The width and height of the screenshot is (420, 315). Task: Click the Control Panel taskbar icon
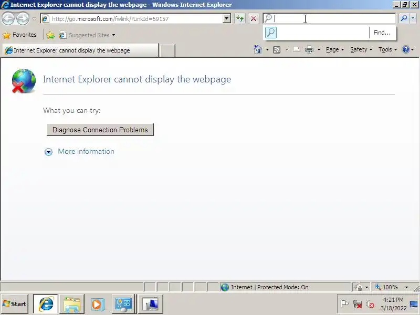pyautogui.click(x=123, y=304)
